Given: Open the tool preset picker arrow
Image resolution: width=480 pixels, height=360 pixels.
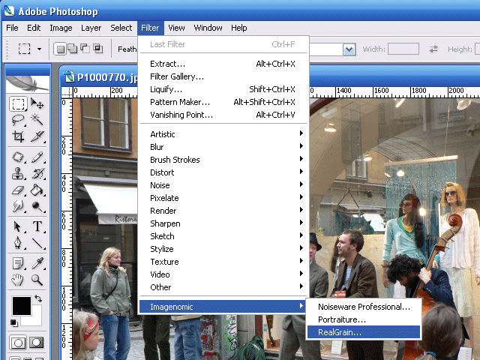Looking at the screenshot, I should (40, 49).
